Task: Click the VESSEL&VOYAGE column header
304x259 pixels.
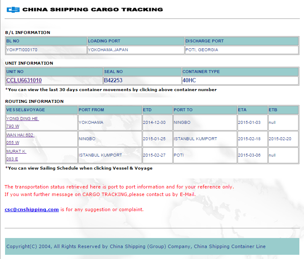Action: 42,110
